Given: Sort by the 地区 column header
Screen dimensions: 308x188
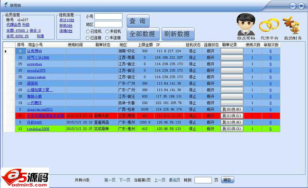Looking at the screenshot, I should pyautogui.click(x=127, y=45).
